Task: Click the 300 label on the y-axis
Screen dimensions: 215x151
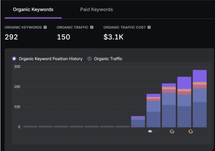Action: click(17, 67)
